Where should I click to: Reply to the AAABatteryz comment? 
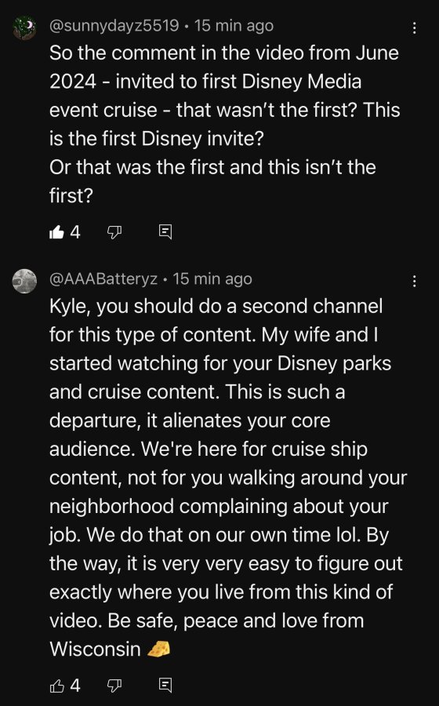point(165,686)
